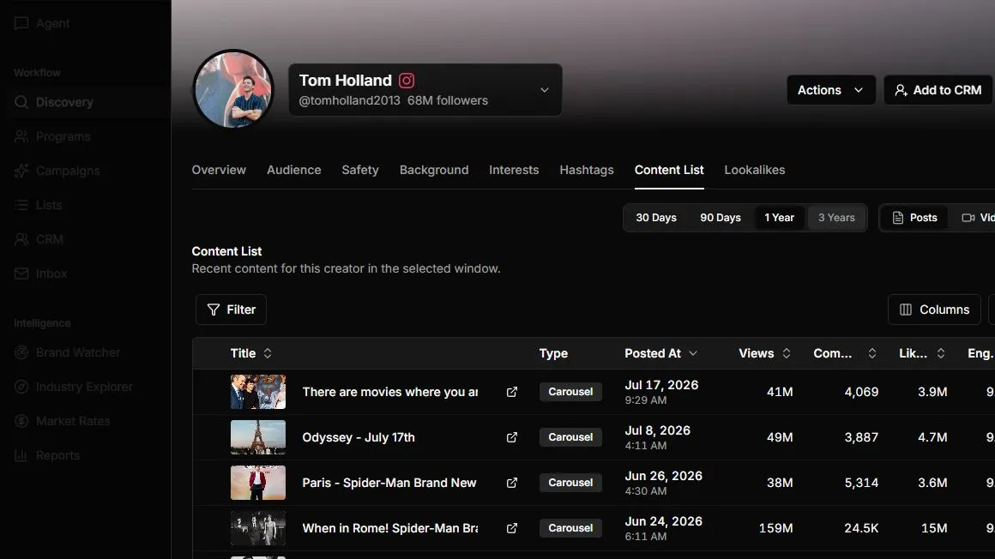Screen dimensions: 995x559
Task: Switch content type to Posts
Action: [914, 218]
